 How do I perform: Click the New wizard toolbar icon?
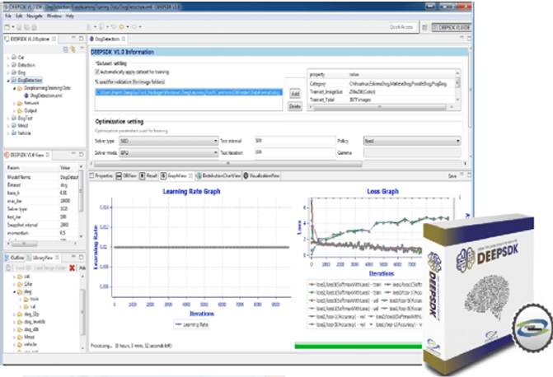[7, 27]
